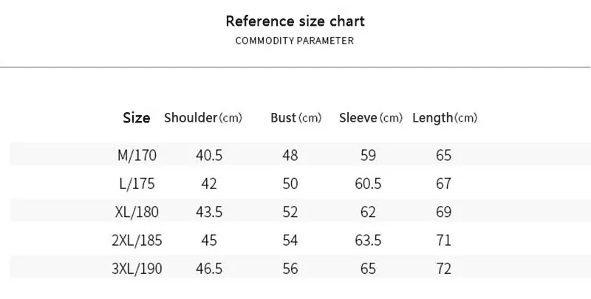
Task: Click length value 72 for 3XL/190
Action: [444, 269]
